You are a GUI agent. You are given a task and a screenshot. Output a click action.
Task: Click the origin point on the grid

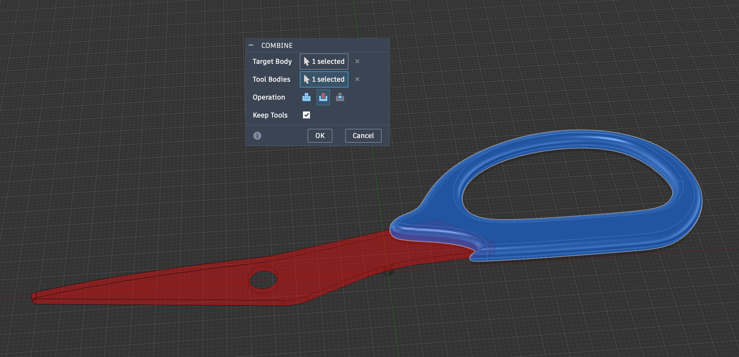(x=388, y=272)
